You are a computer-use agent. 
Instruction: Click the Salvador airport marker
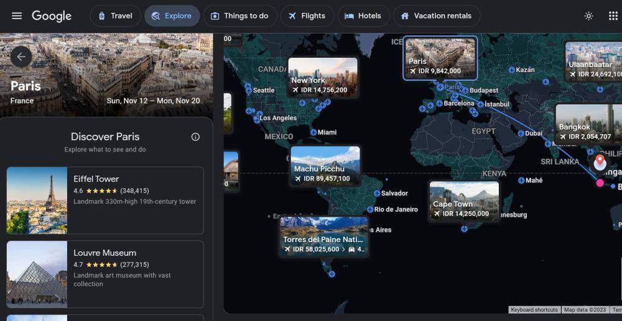[378, 193]
